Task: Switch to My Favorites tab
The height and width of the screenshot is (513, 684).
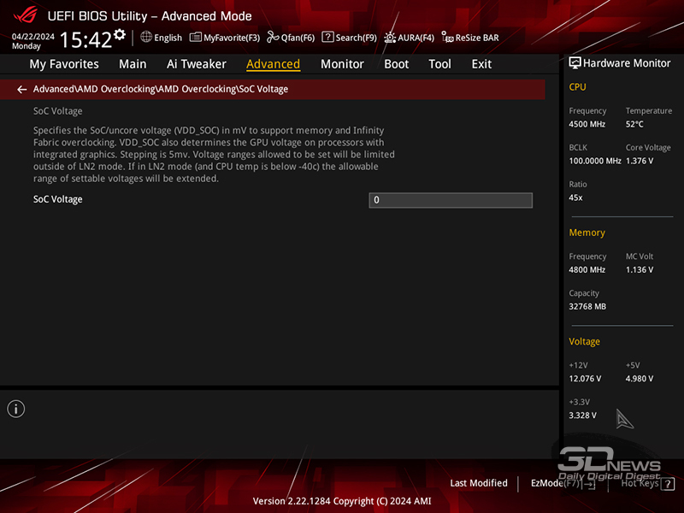Action: 64,64
